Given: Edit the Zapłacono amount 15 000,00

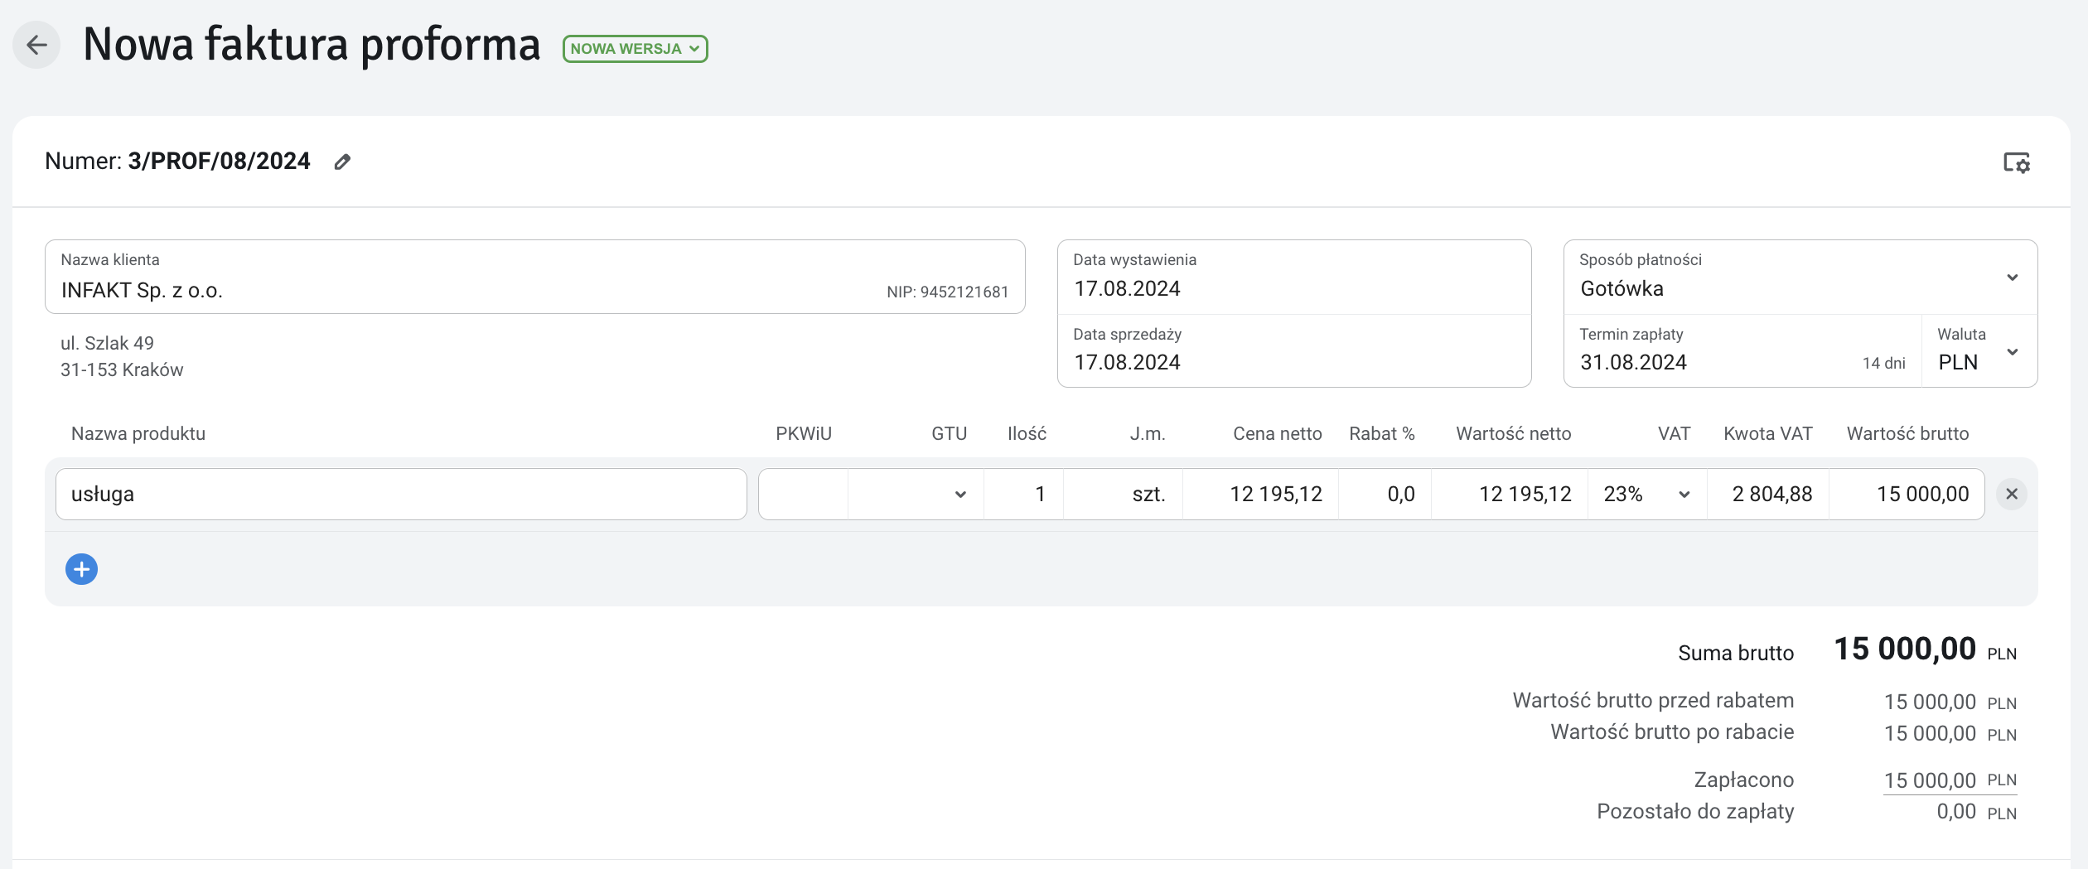Looking at the screenshot, I should click(x=1930, y=780).
